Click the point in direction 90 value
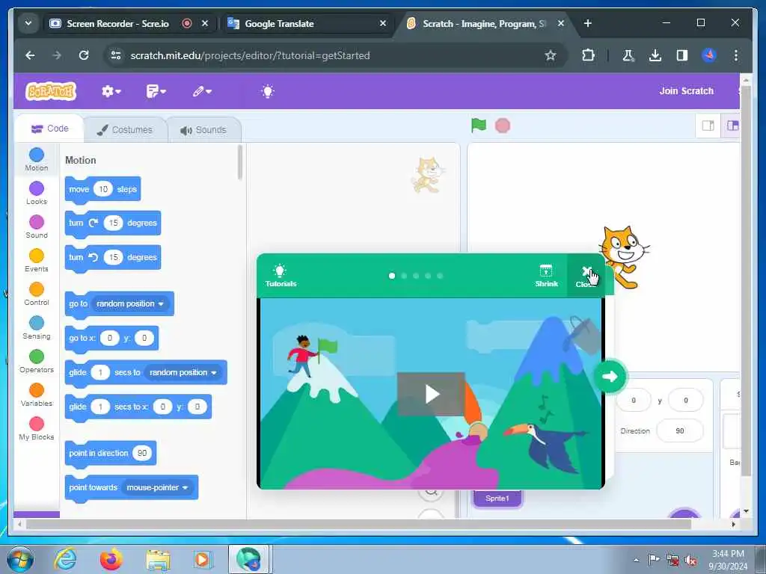Screen dimensions: 766x574 (x=142, y=453)
